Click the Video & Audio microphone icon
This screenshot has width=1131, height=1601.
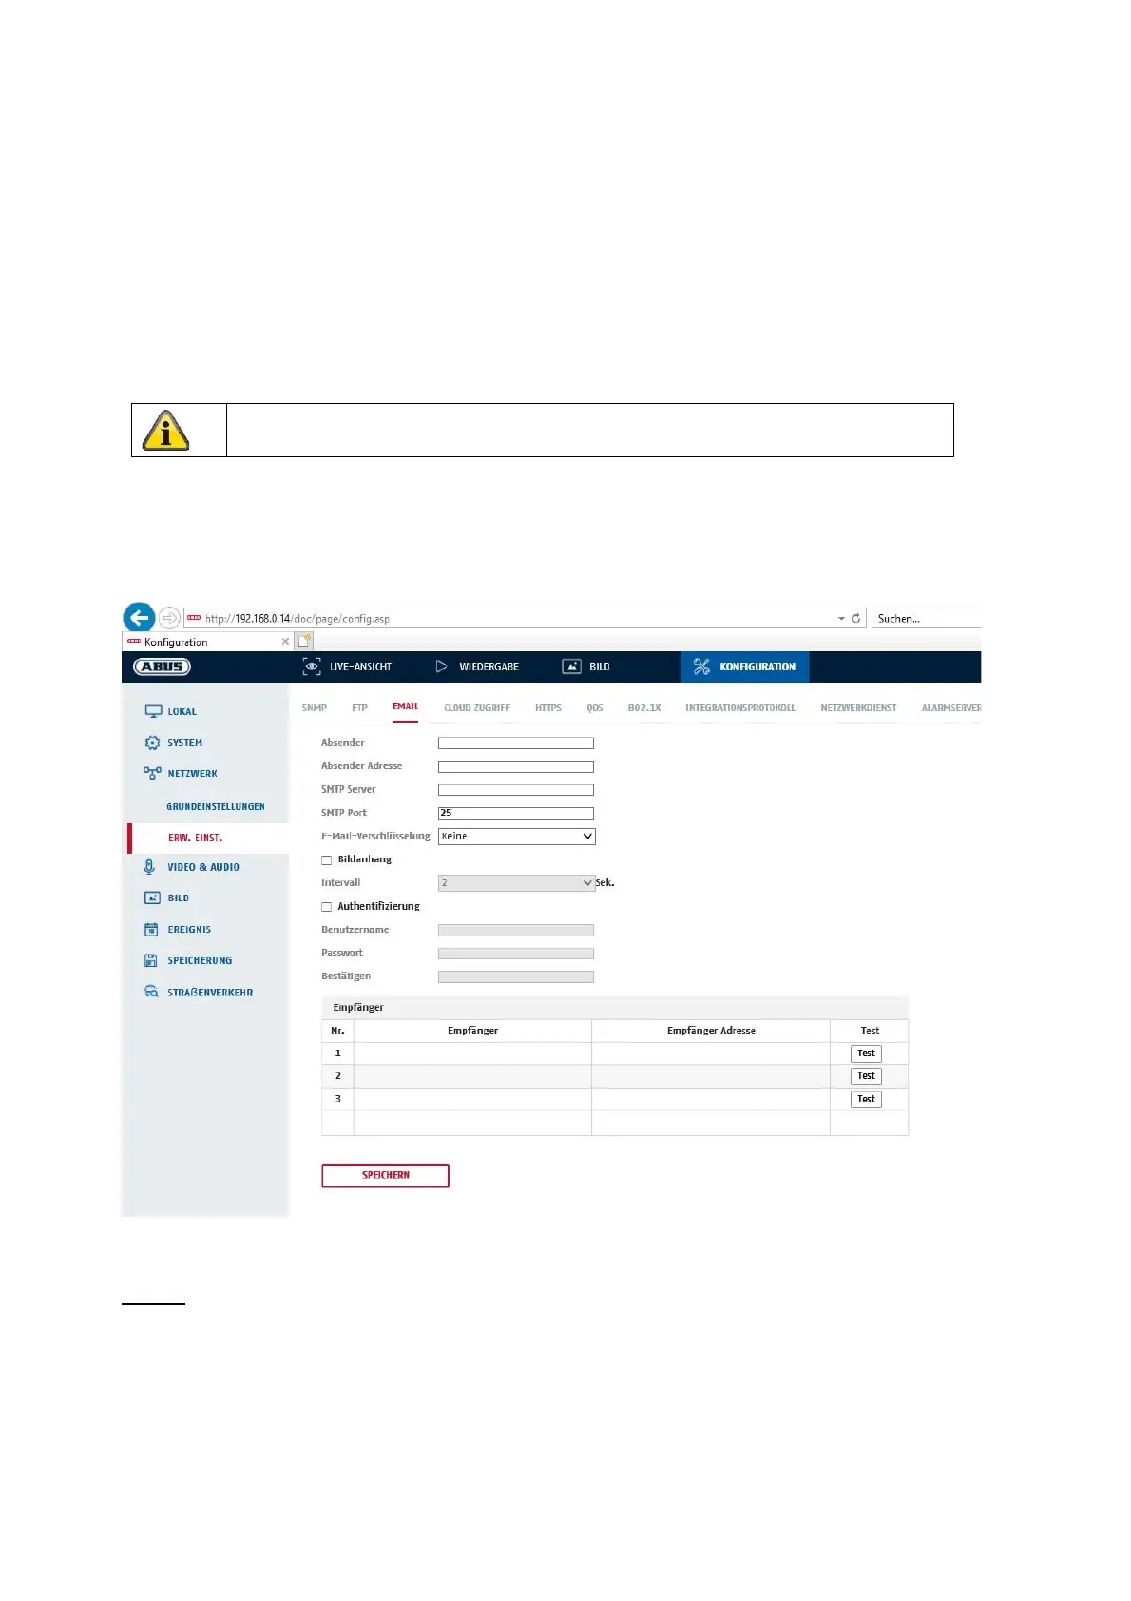coord(149,867)
